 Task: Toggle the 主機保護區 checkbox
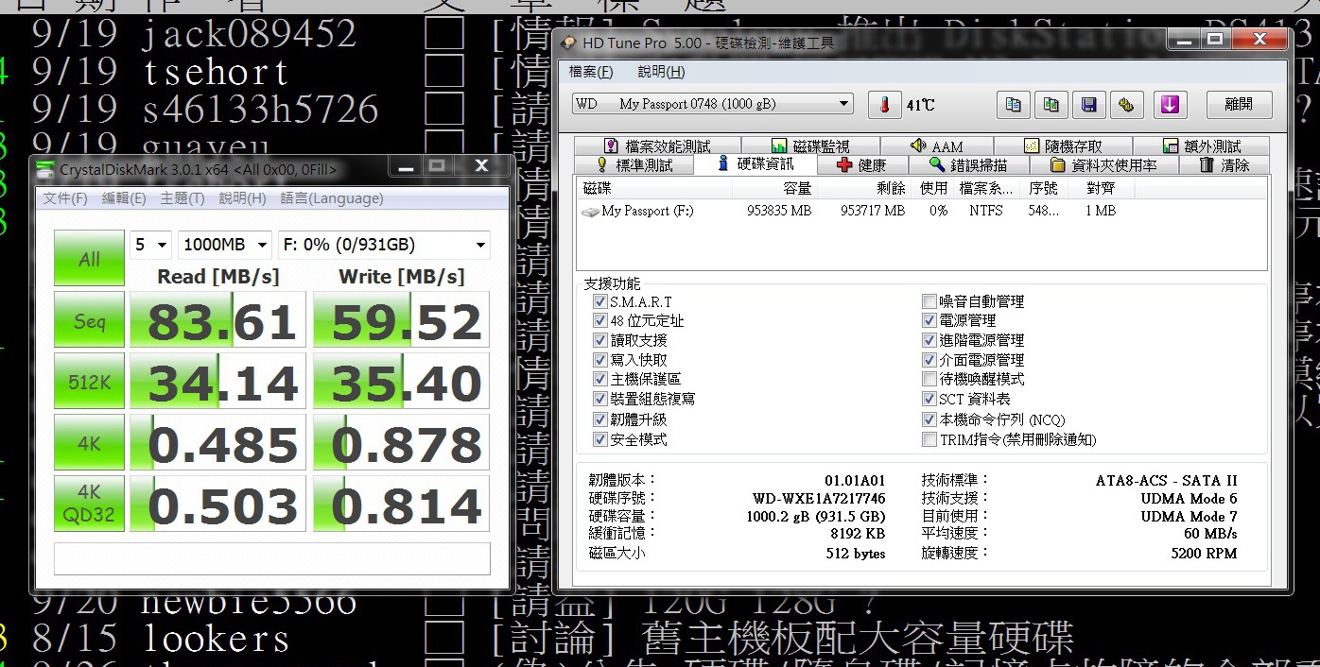pos(599,379)
